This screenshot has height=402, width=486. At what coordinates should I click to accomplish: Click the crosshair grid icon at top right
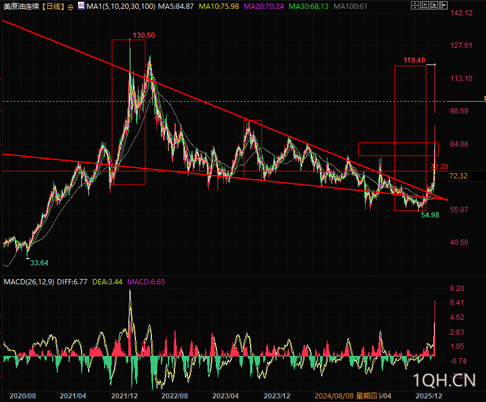click(x=414, y=5)
